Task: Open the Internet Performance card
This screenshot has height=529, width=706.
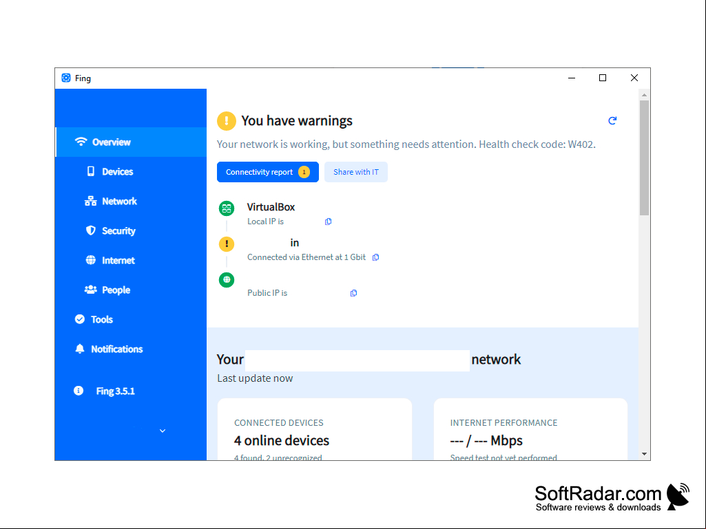Action: point(530,429)
